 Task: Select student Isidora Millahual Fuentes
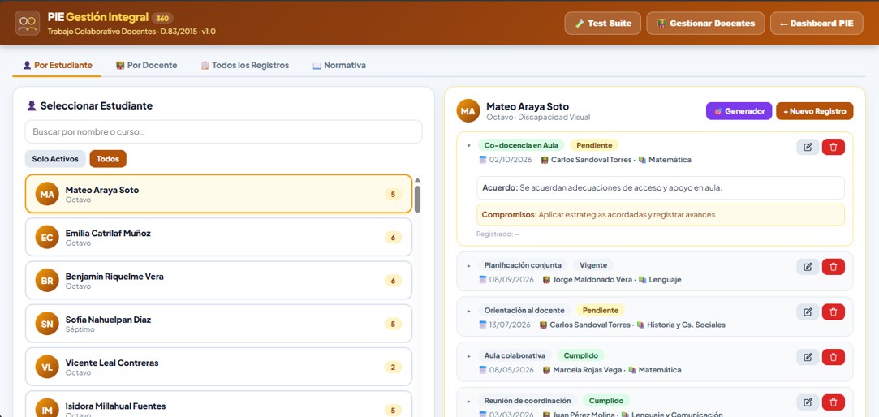218,404
